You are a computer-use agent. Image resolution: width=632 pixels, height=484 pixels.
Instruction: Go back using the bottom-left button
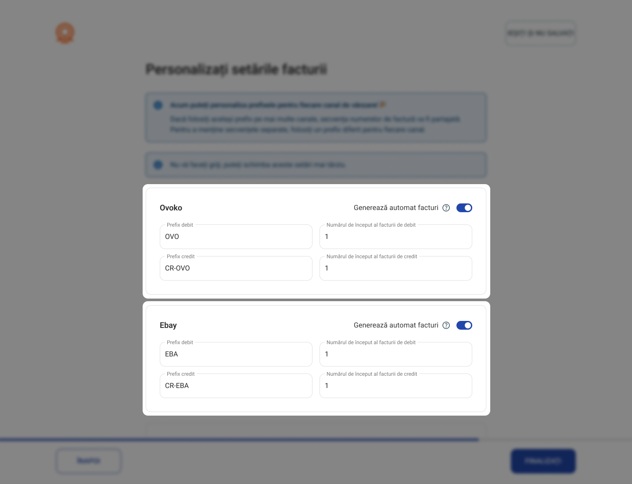click(x=89, y=461)
